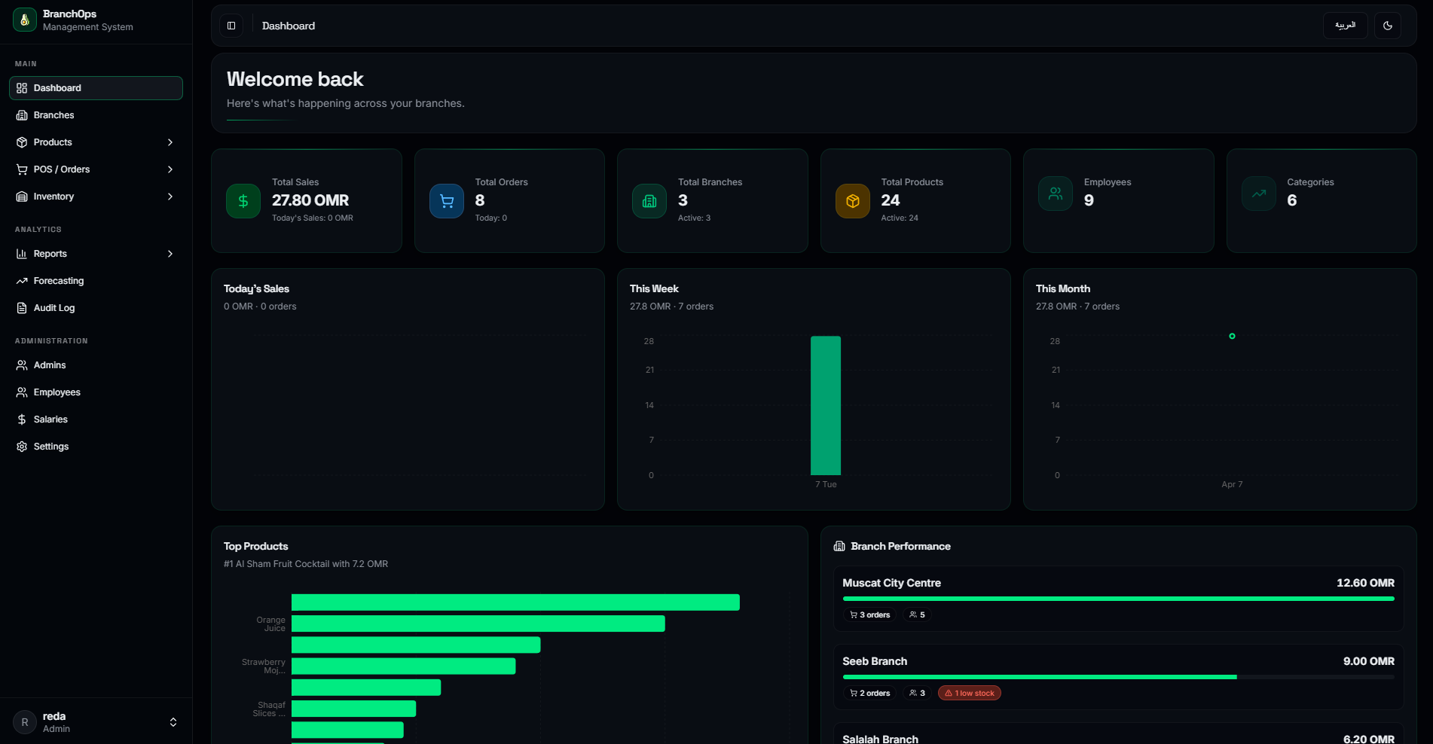Image resolution: width=1433 pixels, height=744 pixels.
Task: Click the Total Products box icon
Action: [853, 201]
